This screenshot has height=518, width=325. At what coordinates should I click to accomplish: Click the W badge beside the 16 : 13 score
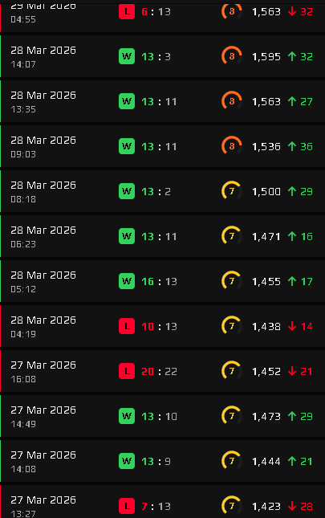(x=127, y=281)
